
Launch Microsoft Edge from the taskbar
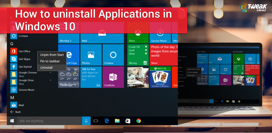click(107, 121)
